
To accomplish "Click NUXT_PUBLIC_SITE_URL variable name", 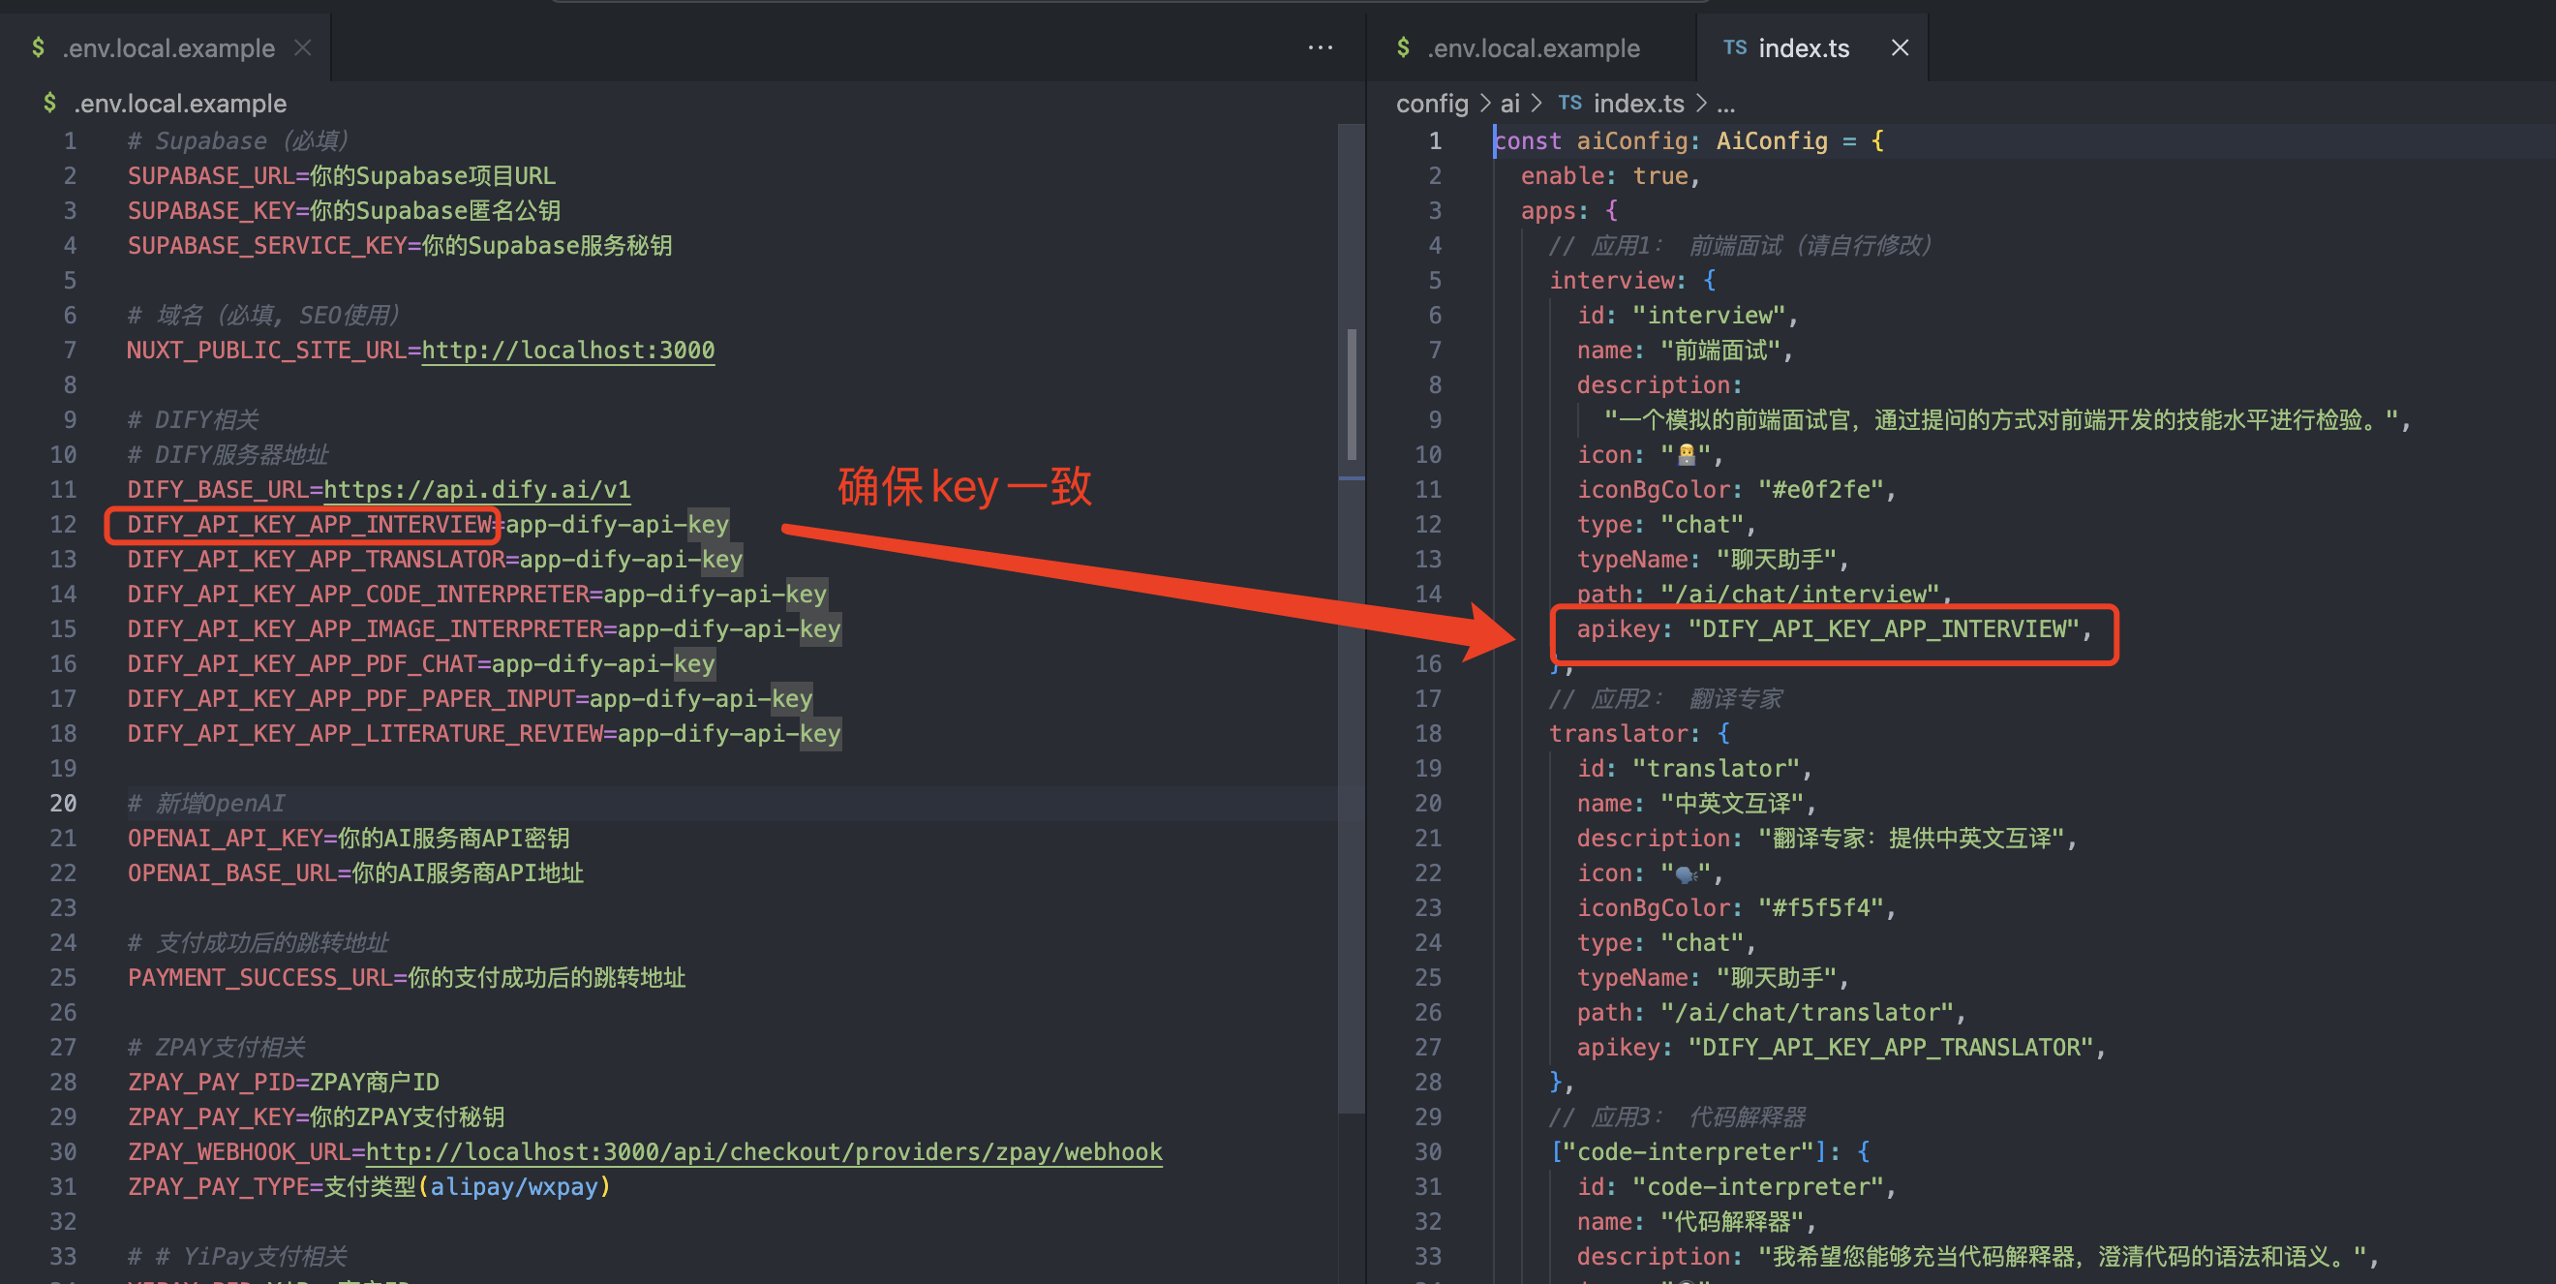I will pyautogui.click(x=267, y=351).
